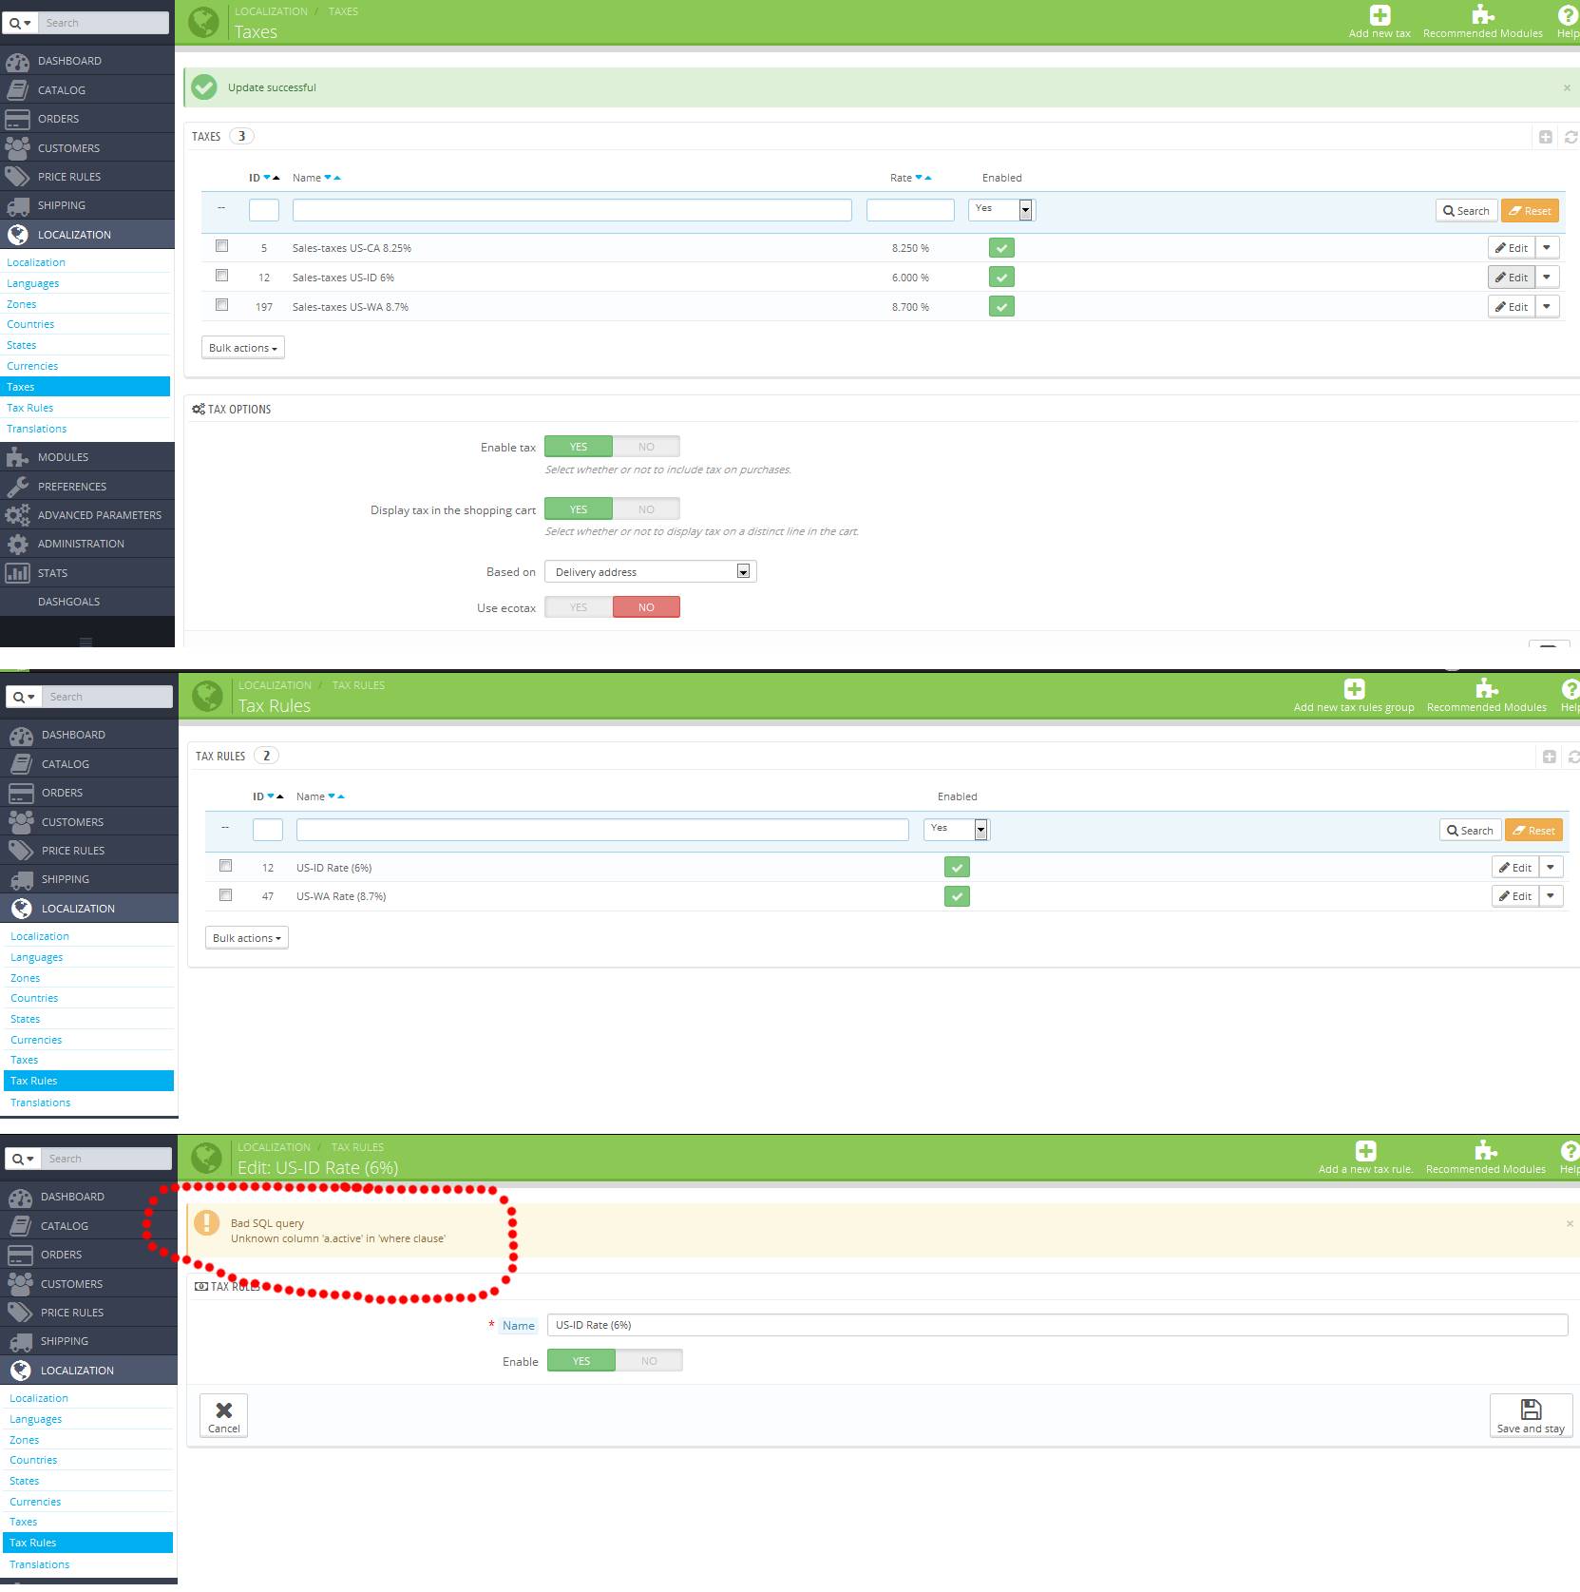
Task: Click down sort arrow beside ID in Taxes table
Action: pos(267,178)
